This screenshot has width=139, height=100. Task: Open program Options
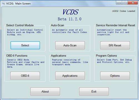[x=115, y=76]
